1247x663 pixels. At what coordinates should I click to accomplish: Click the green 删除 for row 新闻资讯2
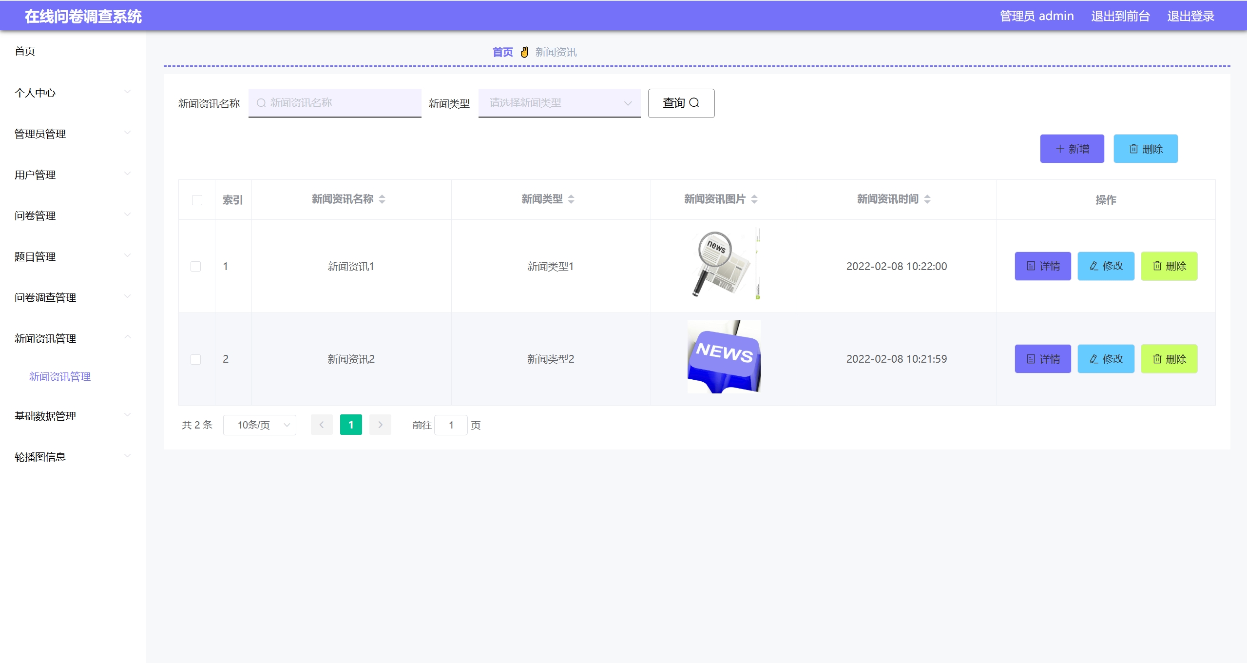[x=1169, y=359]
